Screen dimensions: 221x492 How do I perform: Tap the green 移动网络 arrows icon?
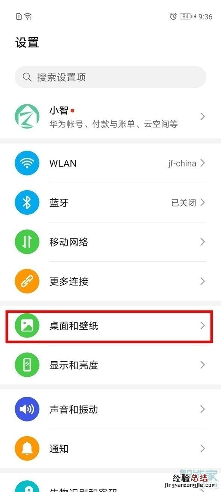27,242
